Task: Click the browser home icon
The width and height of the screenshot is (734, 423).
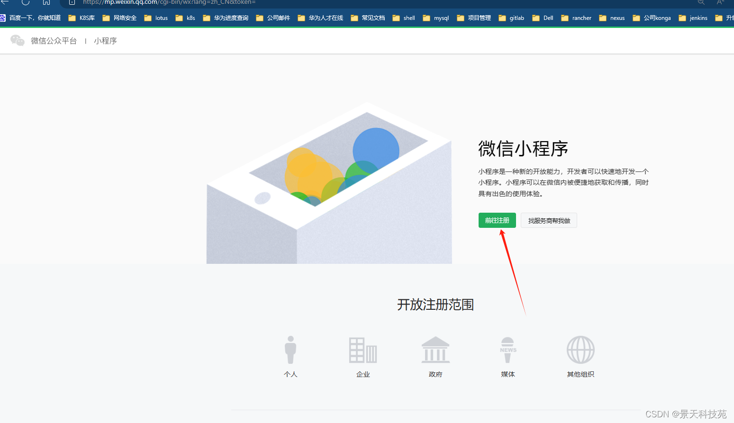Action: click(x=46, y=2)
